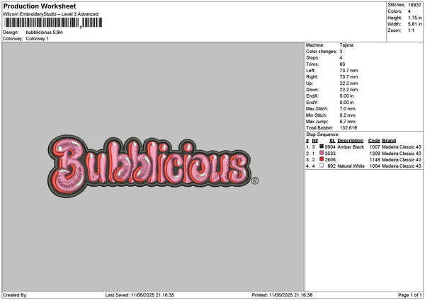Click thread code '1309' in row 2
Screen dimensions: 425x300
coord(375,154)
